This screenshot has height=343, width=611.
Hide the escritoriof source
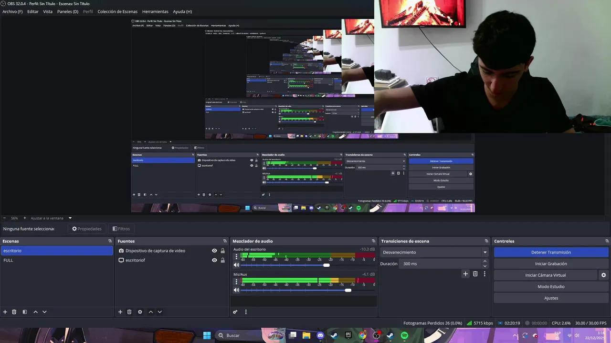pos(214,260)
